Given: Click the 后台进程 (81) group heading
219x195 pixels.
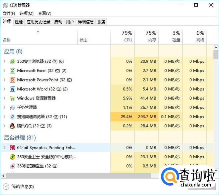Looking at the screenshot, I should click(x=20, y=138).
